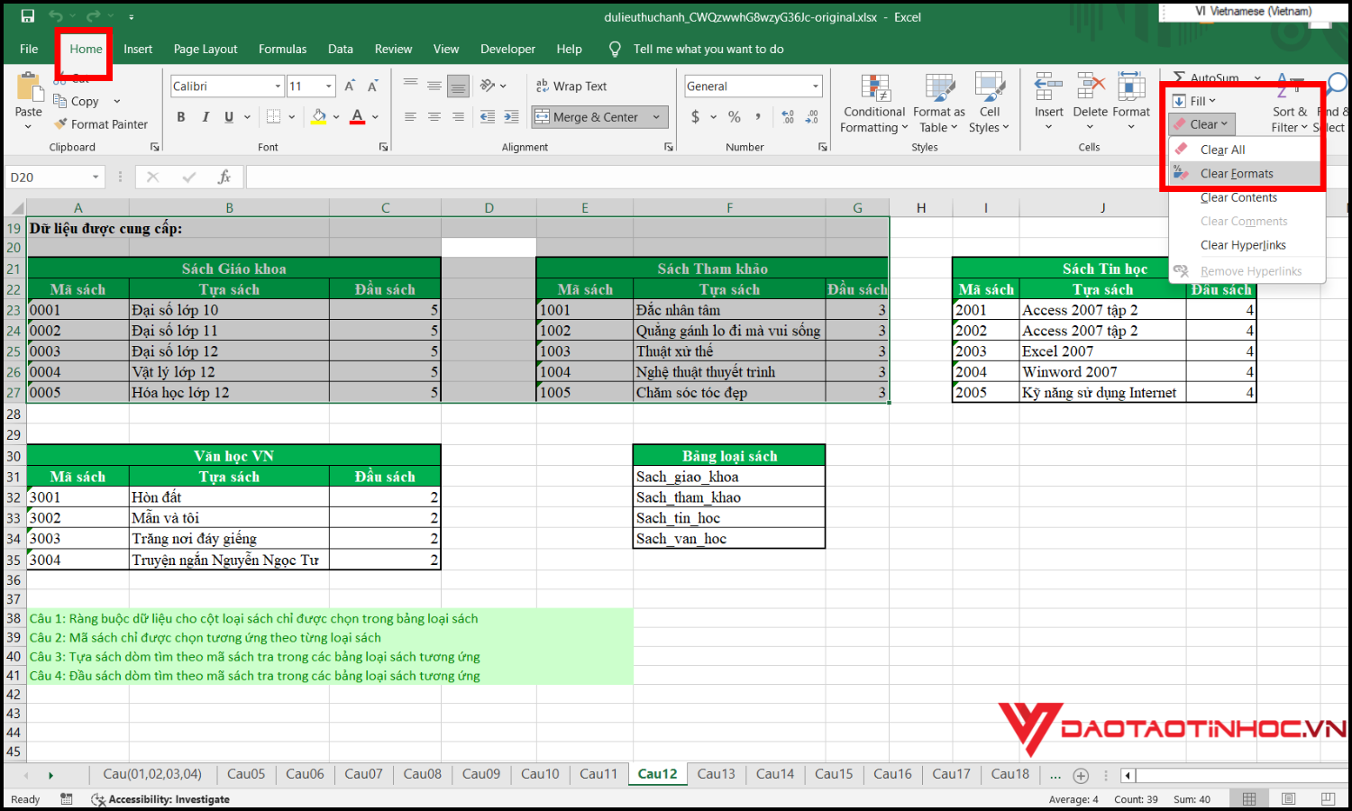Open the Merge & Center dropdown arrow

656,117
